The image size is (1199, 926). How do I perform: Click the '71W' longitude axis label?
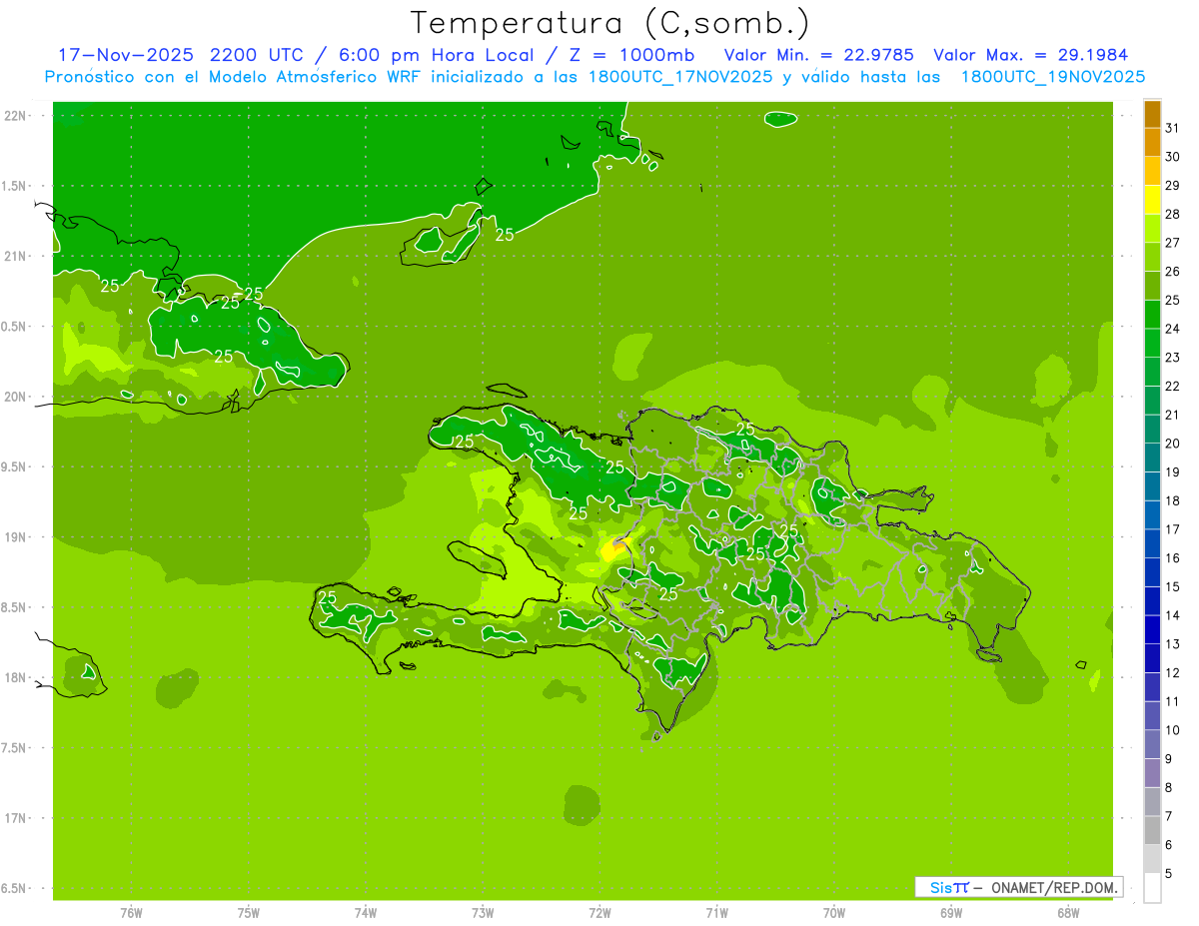pos(716,912)
